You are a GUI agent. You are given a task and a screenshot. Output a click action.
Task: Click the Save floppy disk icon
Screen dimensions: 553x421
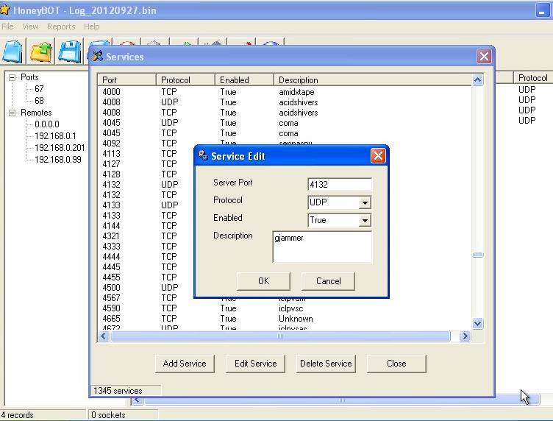click(70, 52)
